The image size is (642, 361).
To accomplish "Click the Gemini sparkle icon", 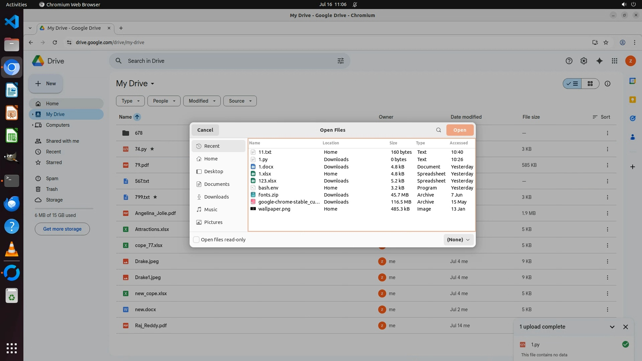I will 599,61.
